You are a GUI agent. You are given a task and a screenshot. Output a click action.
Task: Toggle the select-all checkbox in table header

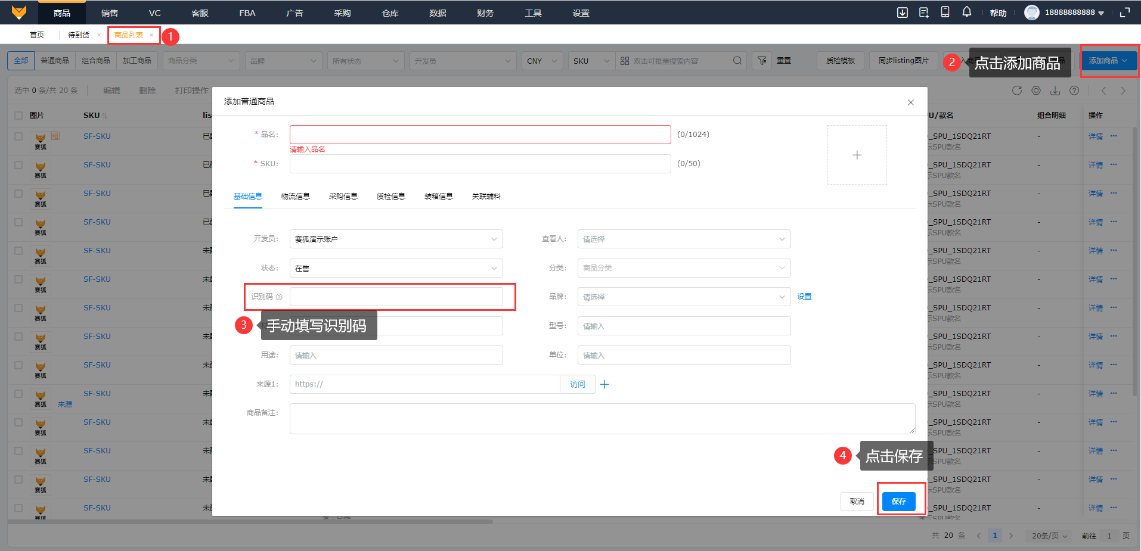click(18, 116)
